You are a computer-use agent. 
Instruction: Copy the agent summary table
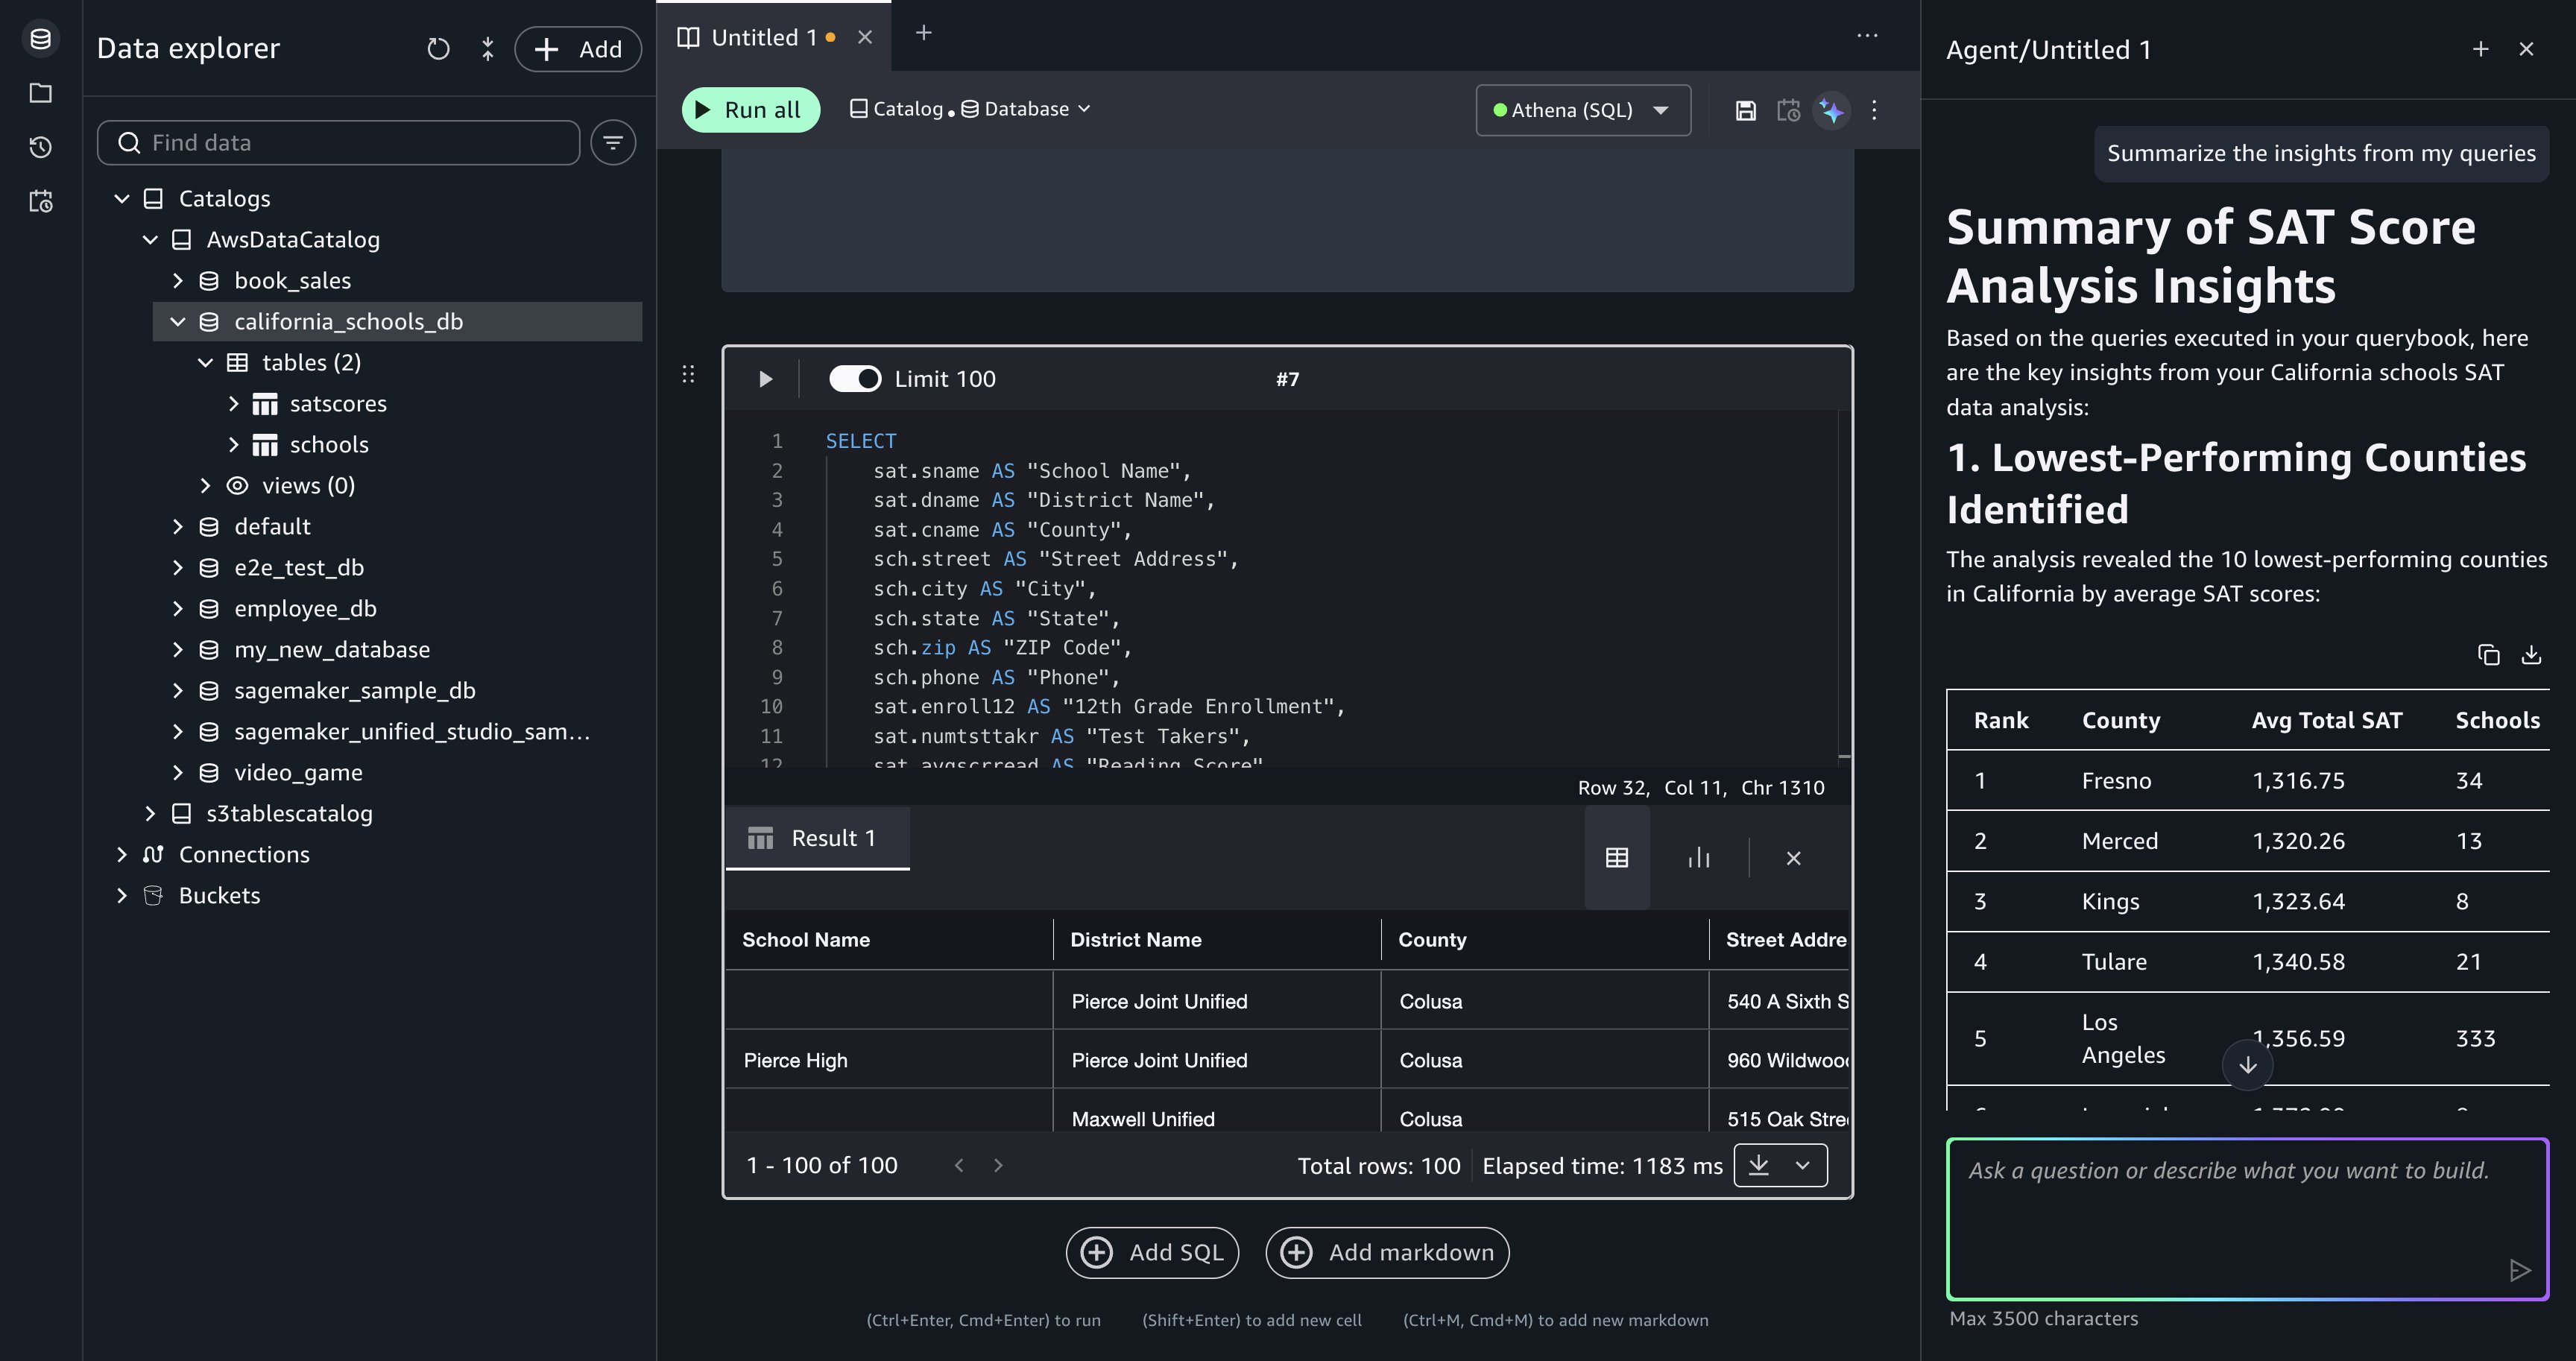coord(2488,655)
